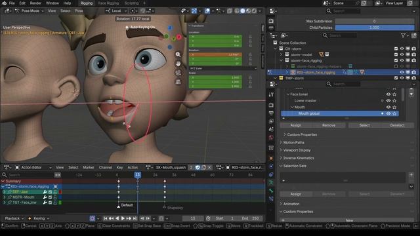Jump to the end frame
This screenshot has height=236, width=420.
coord(135,218)
